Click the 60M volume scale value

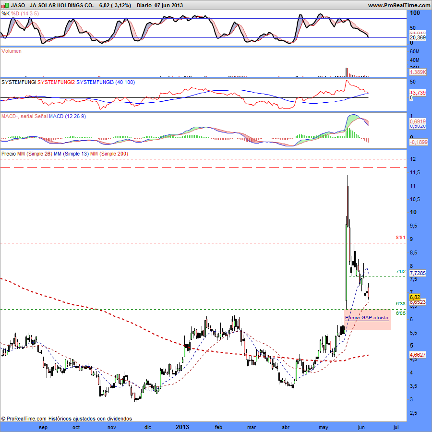point(415,51)
